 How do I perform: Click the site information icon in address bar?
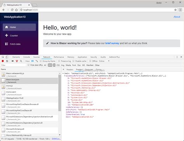point(21,10)
